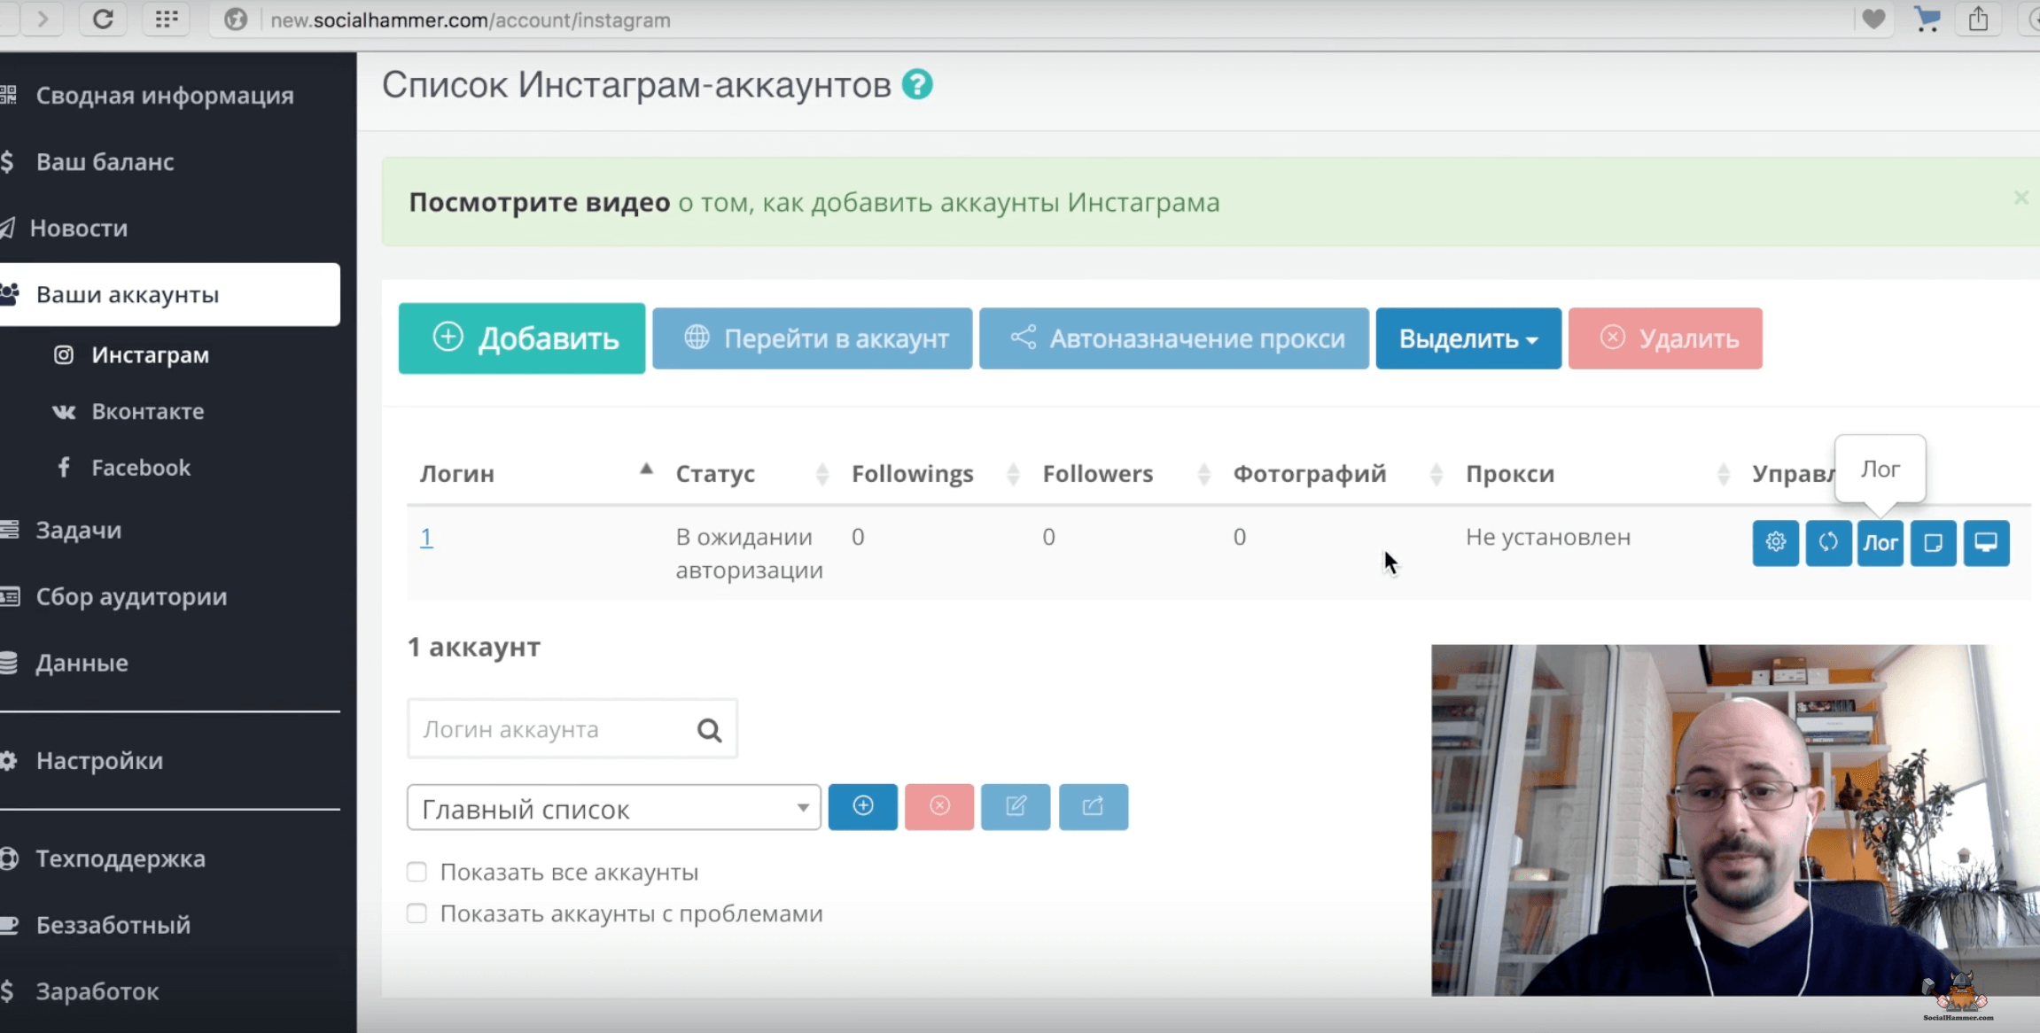Toggle Показать все аккаунты checkbox

[x=417, y=872]
